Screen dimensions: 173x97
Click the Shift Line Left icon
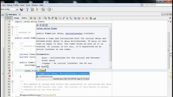coord(75,18)
